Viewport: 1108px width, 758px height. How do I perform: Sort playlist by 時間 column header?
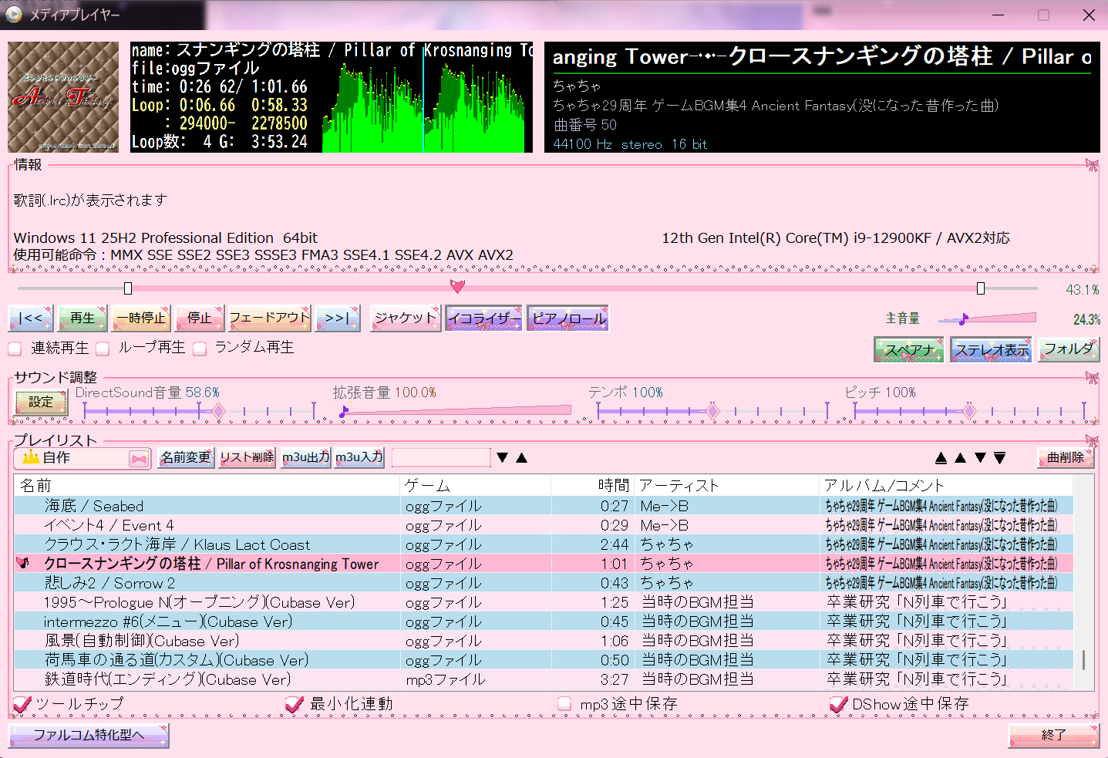click(x=592, y=485)
